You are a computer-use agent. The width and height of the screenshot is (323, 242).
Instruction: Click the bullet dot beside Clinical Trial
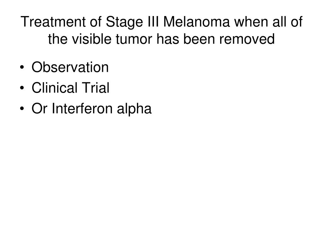[22, 88]
